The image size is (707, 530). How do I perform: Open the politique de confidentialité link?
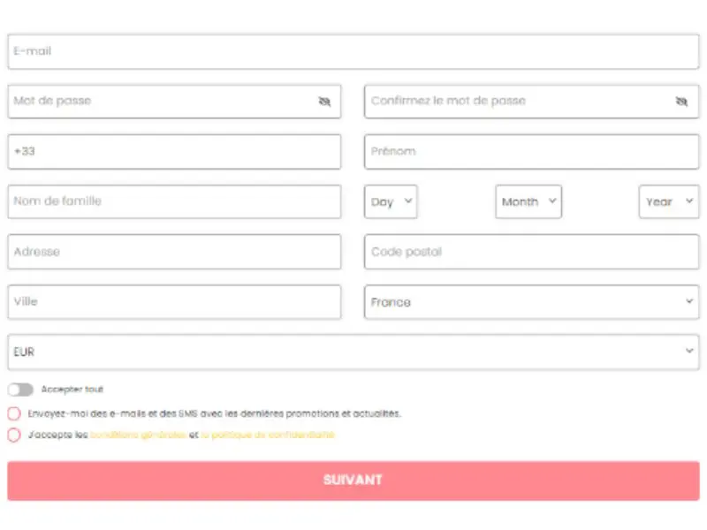[x=268, y=435]
